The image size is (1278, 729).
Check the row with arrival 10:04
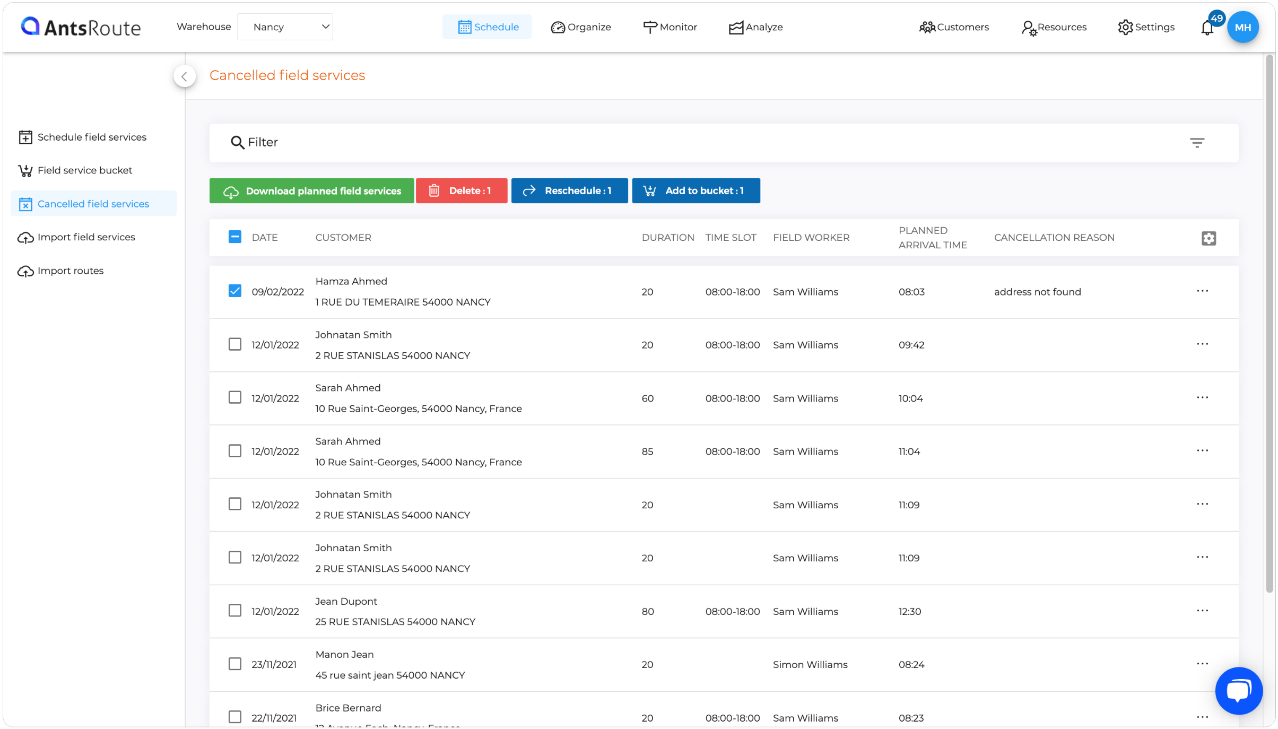point(235,397)
